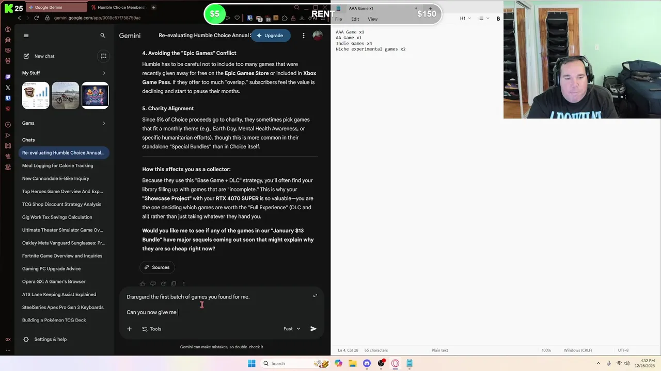Image resolution: width=661 pixels, height=371 pixels.
Task: Switch to the Google Gemini browser tab
Action: point(56,7)
